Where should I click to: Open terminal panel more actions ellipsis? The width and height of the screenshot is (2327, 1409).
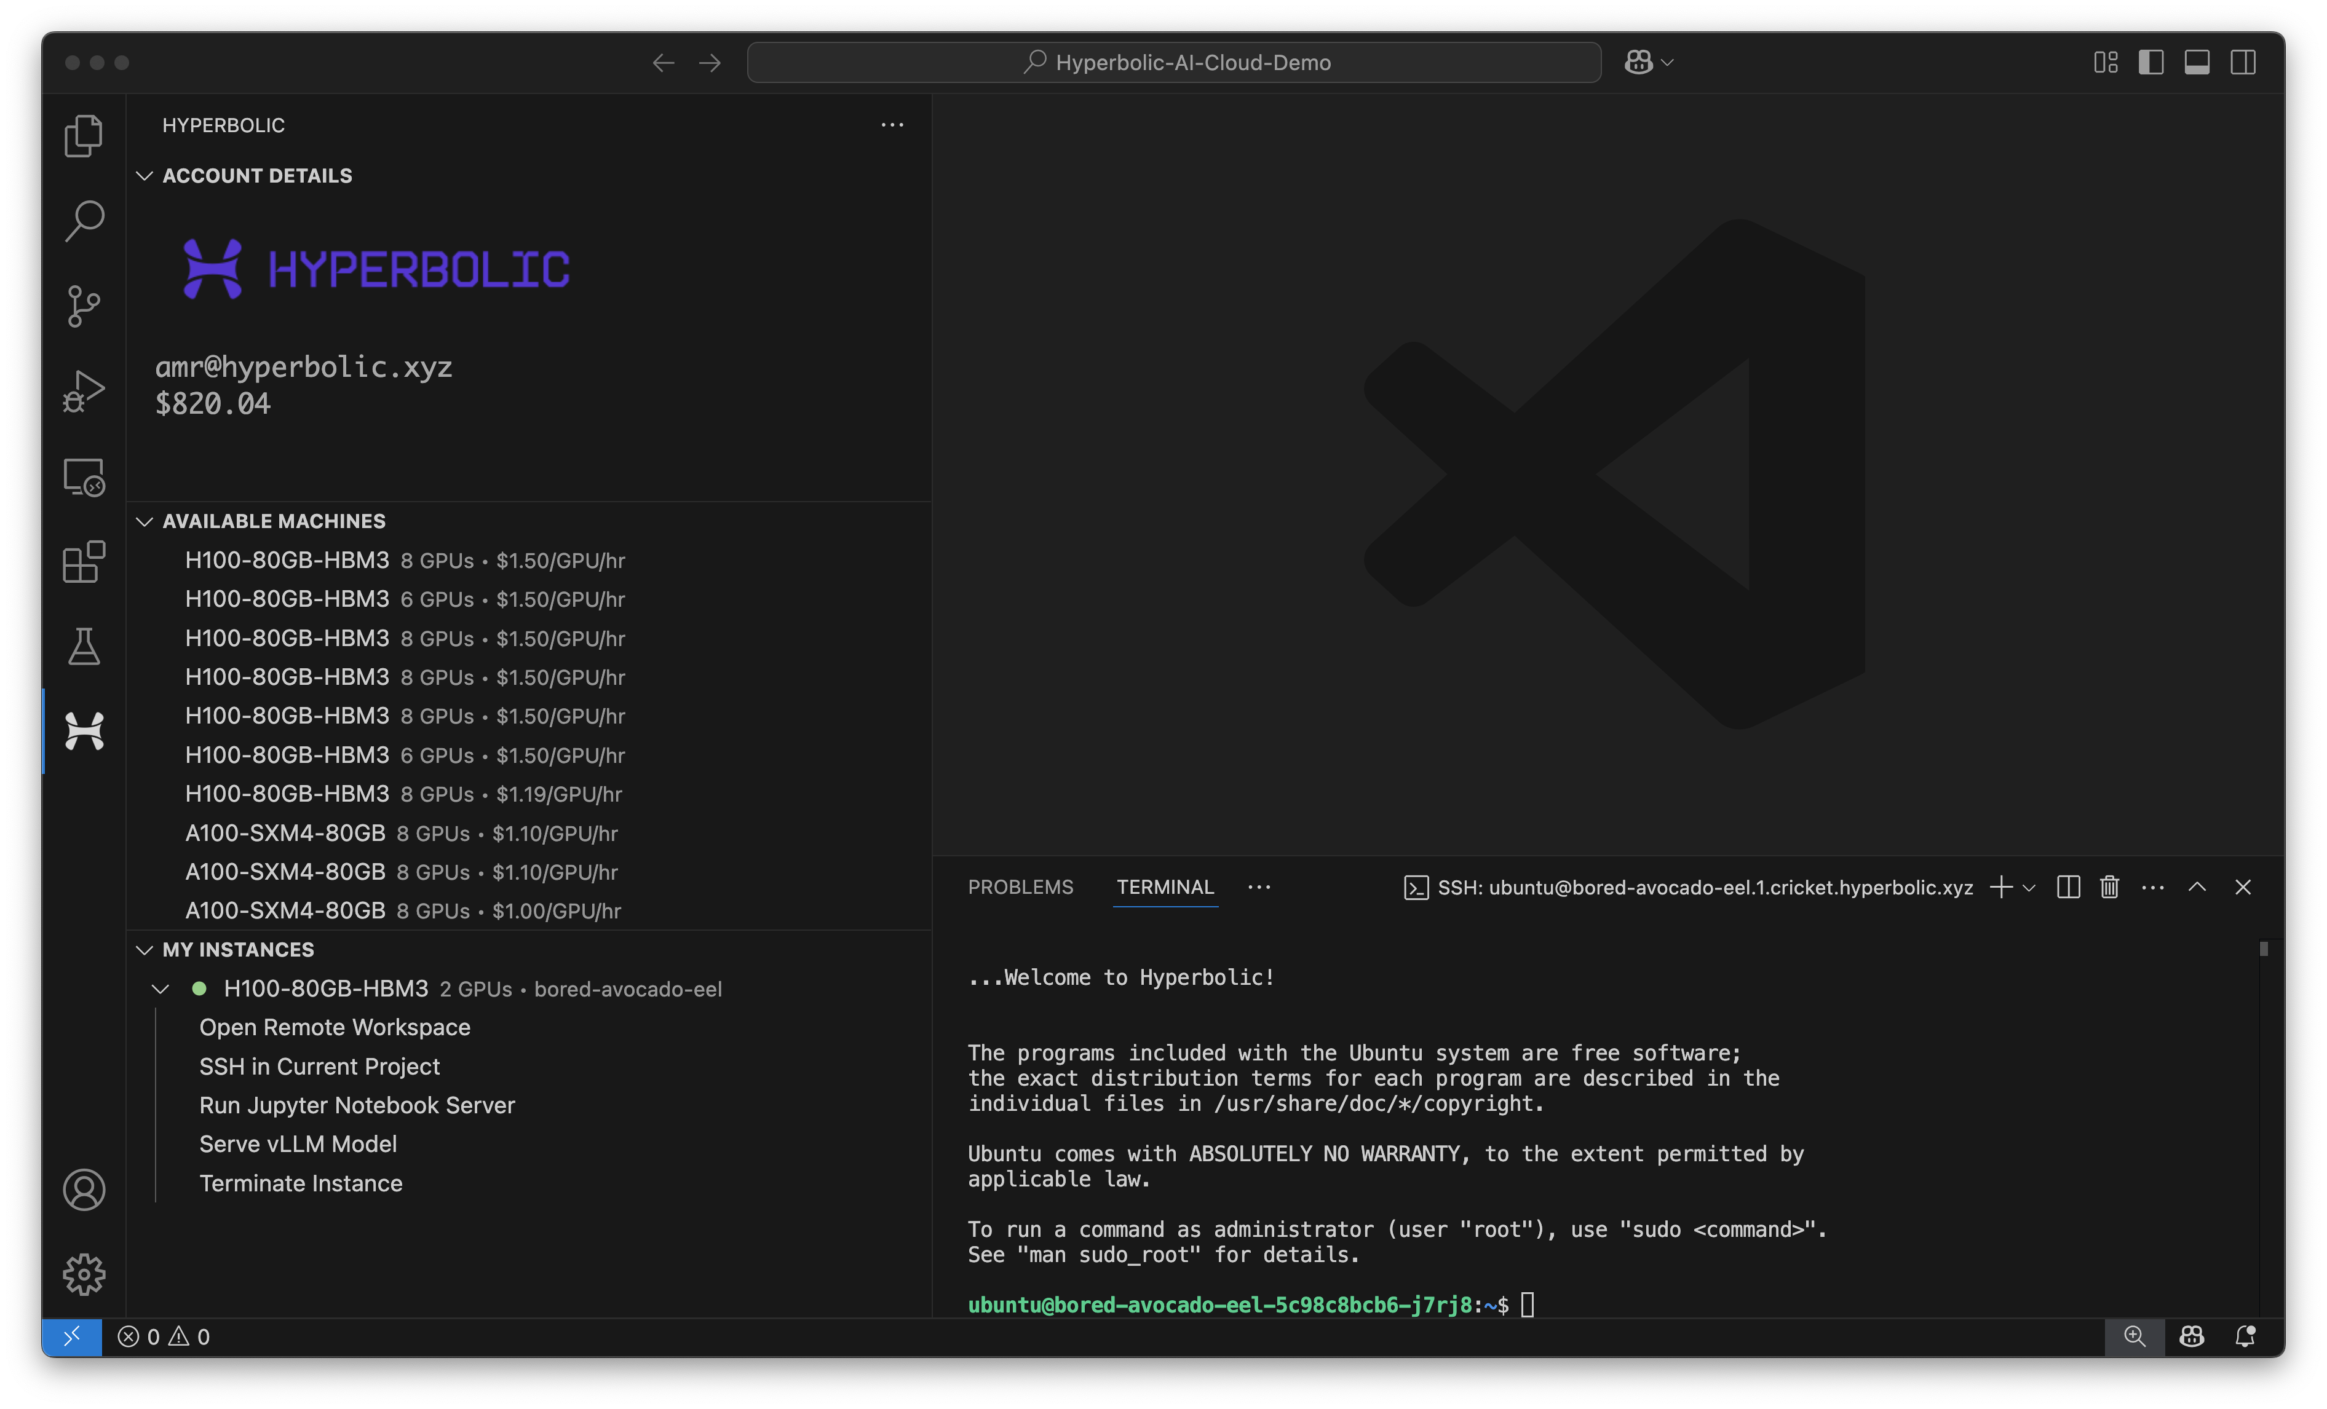[x=2153, y=886]
